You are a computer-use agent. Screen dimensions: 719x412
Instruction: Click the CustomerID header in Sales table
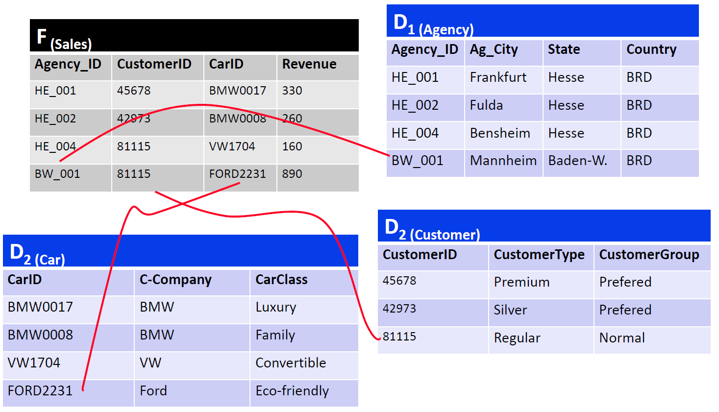tap(154, 64)
